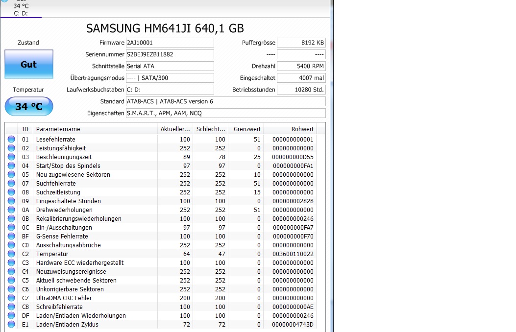Click status icon for Hardware ECC wiederhergestellt
The height and width of the screenshot is (332, 516).
(12, 262)
